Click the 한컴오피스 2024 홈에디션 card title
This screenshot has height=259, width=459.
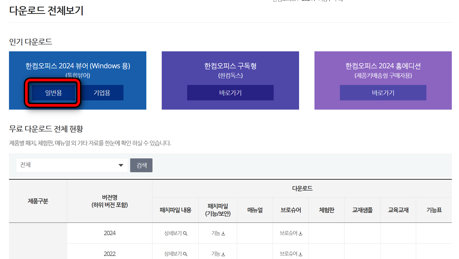pos(383,66)
